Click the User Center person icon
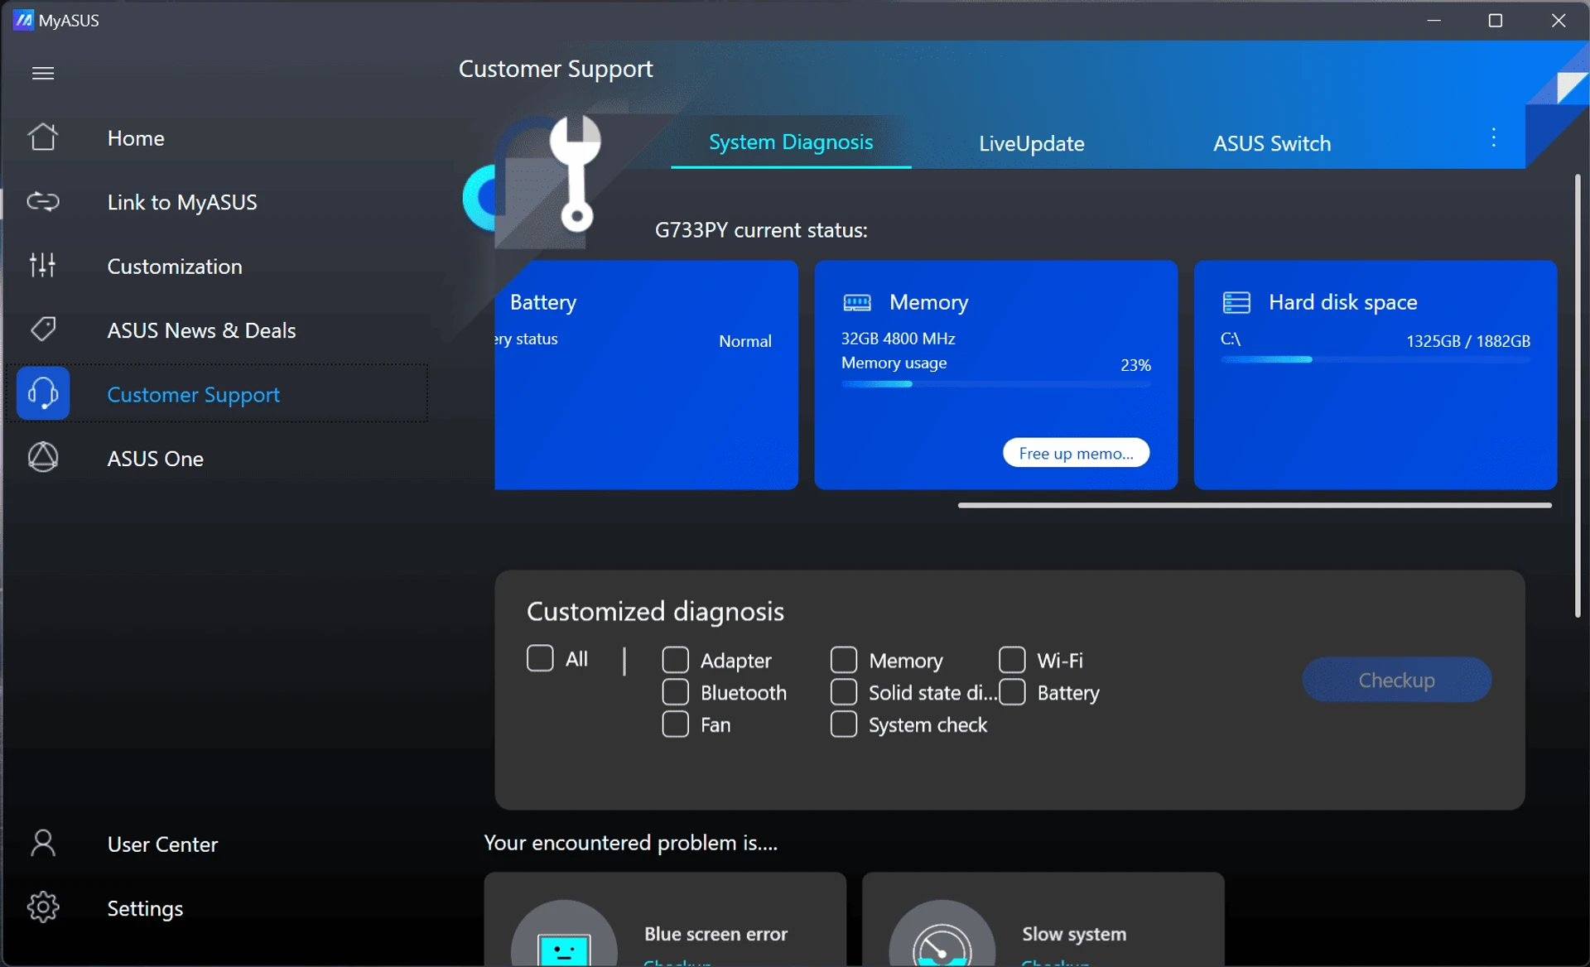Viewport: 1590px width, 967px height. pyautogui.click(x=43, y=843)
